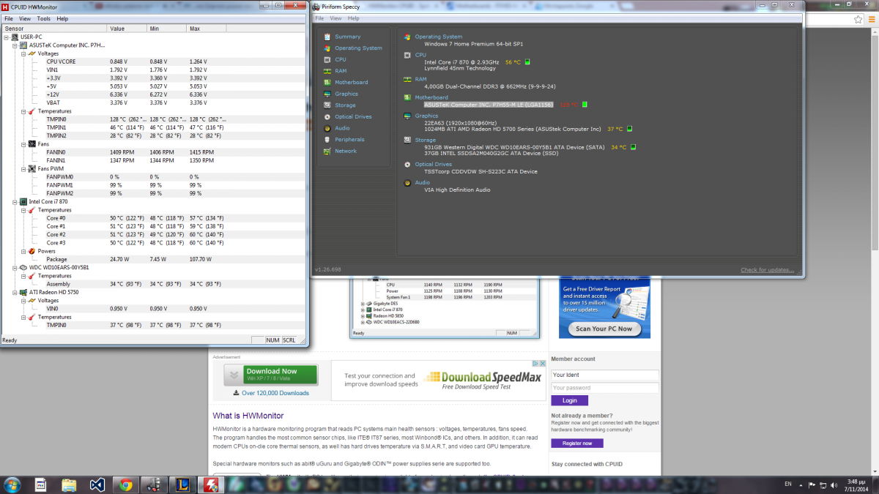
Task: Click USER-PC computer icon in HWMonitor tree
Action: (15, 37)
